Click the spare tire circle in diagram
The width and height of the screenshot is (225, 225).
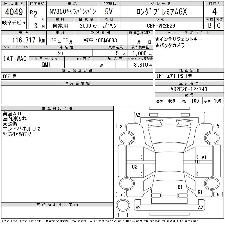[x=123, y=205]
